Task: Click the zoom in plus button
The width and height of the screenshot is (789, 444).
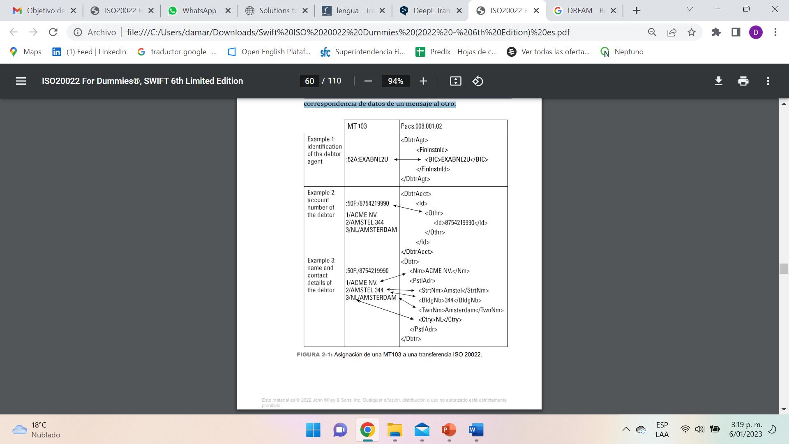Action: click(423, 81)
